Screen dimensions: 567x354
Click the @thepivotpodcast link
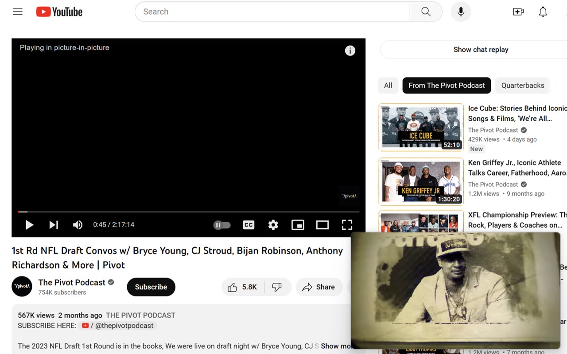point(118,326)
